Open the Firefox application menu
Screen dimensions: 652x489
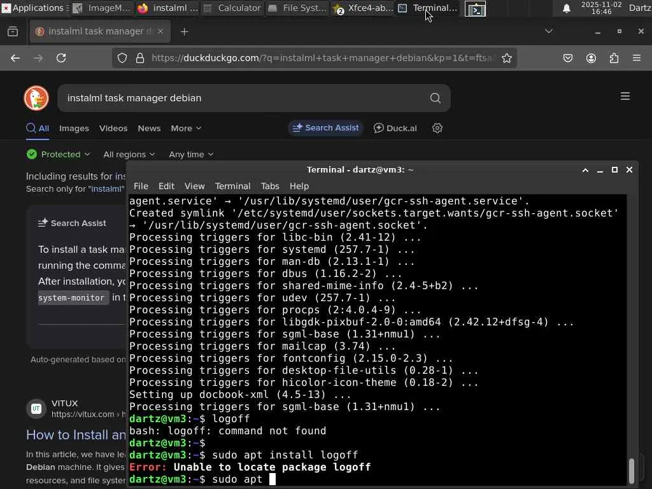click(x=637, y=58)
